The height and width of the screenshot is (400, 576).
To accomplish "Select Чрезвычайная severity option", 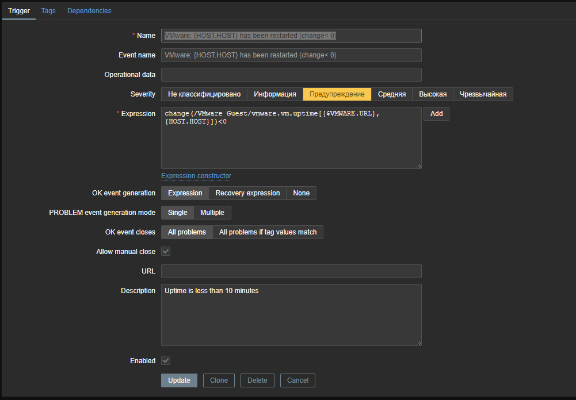I will tap(483, 94).
